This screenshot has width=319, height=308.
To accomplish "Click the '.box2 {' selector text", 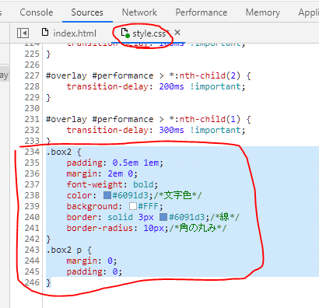I will [64, 152].
